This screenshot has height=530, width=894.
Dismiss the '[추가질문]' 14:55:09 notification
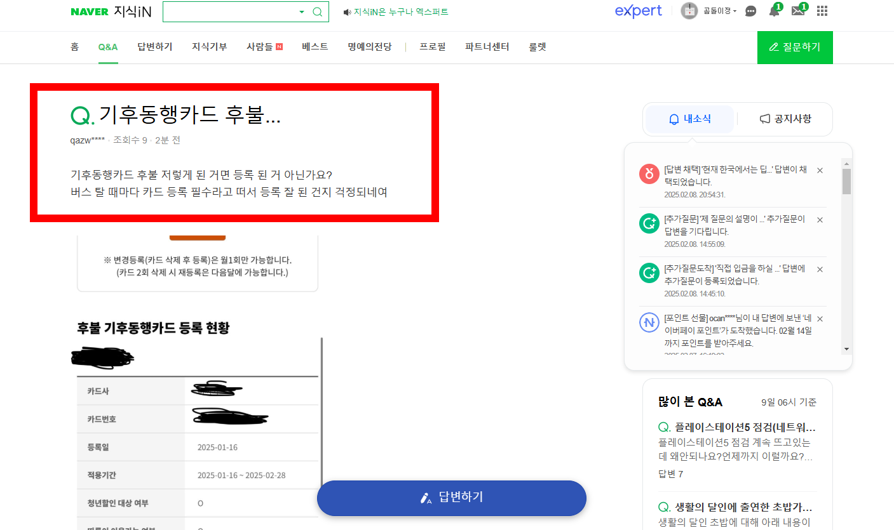tap(820, 220)
